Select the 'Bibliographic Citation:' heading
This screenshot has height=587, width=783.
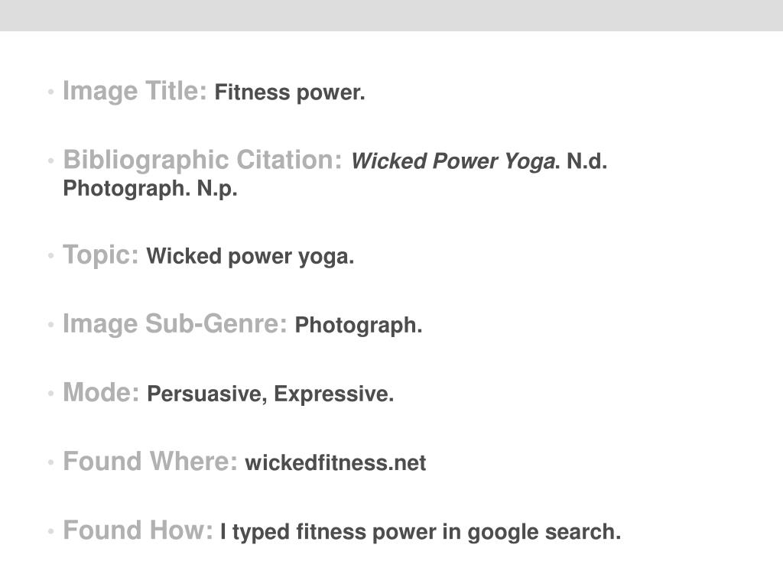(x=203, y=161)
